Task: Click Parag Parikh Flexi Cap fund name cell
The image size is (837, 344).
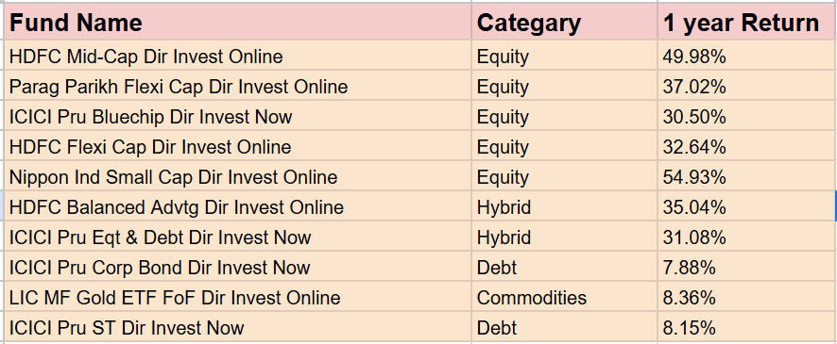Action: click(237, 85)
